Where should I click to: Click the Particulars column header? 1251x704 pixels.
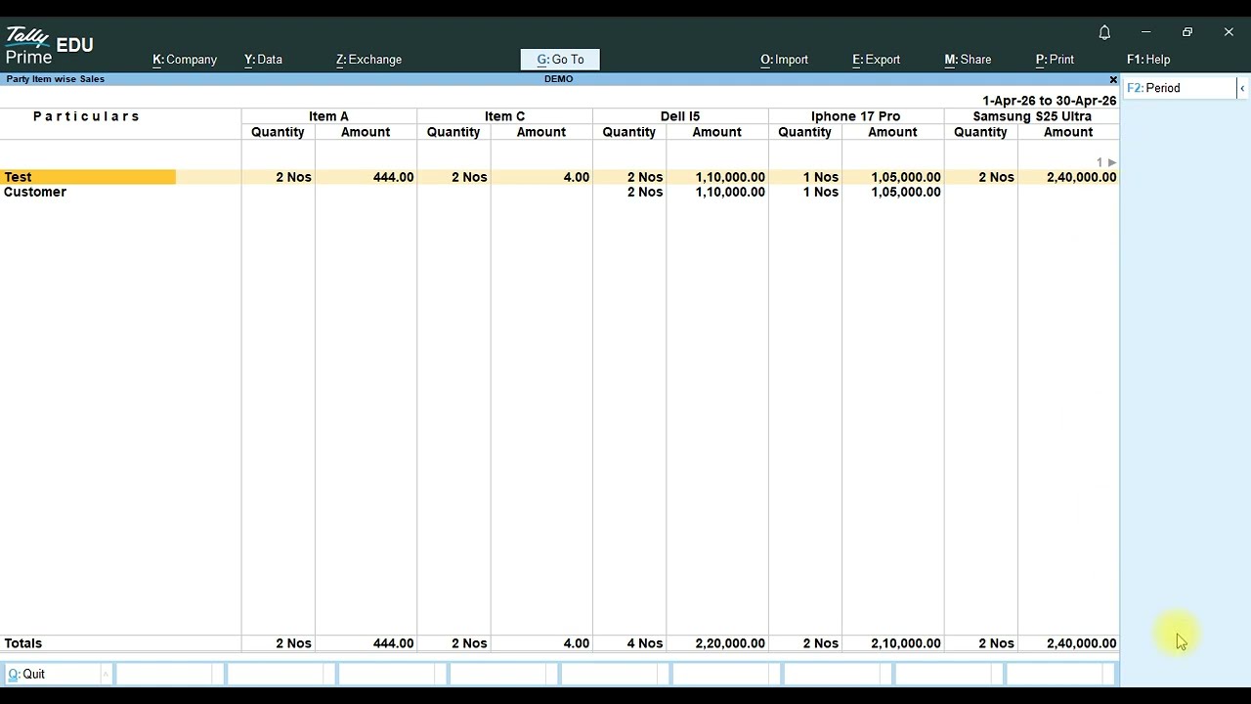point(87,116)
